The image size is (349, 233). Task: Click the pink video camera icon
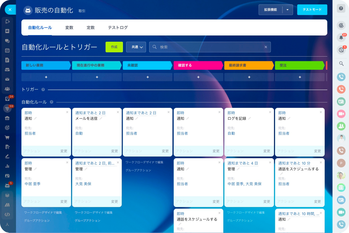[x=341, y=114]
